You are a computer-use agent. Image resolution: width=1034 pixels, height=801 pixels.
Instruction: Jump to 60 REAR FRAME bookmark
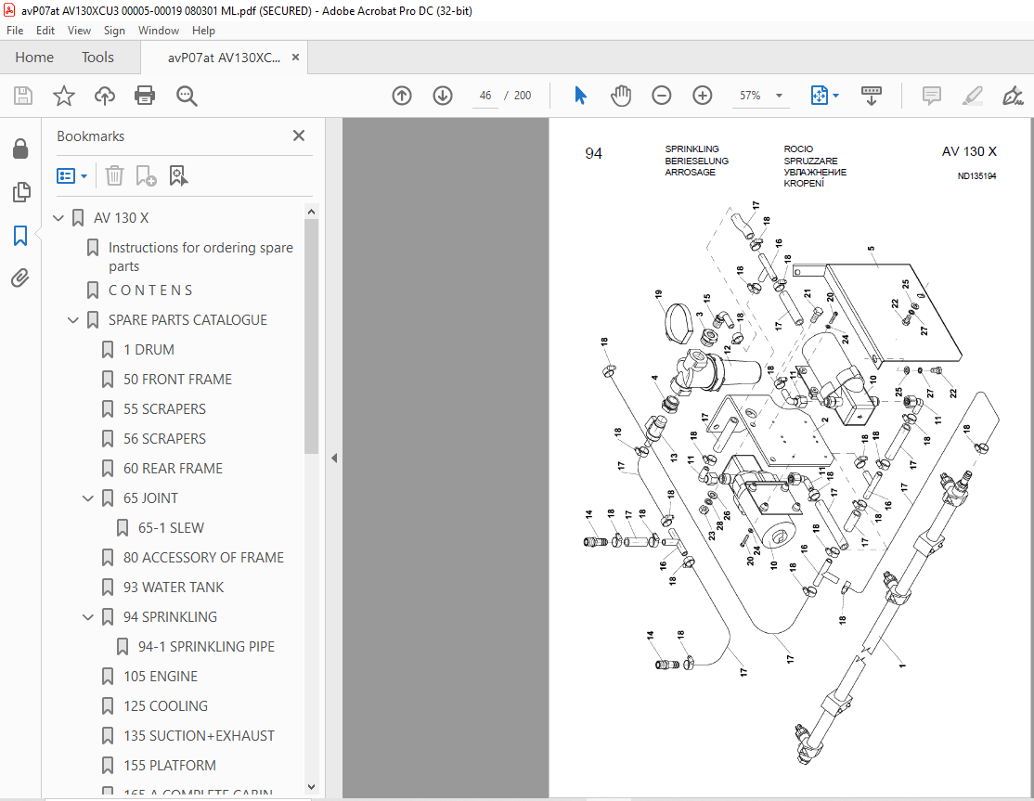tap(173, 468)
